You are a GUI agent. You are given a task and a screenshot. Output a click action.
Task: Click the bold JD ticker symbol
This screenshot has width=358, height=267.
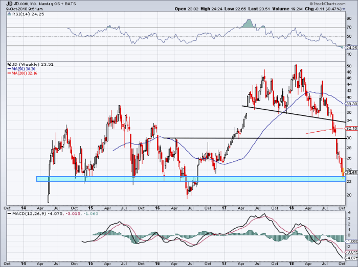[9, 4]
